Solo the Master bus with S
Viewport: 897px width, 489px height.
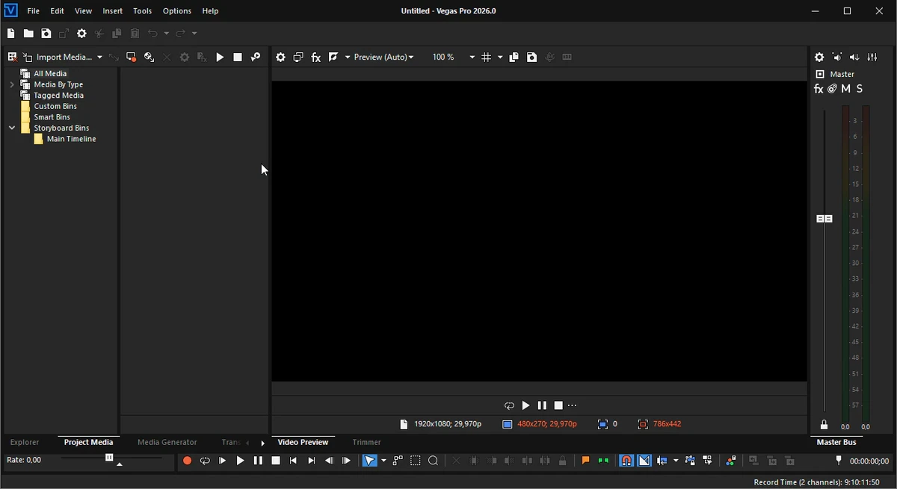coord(860,90)
